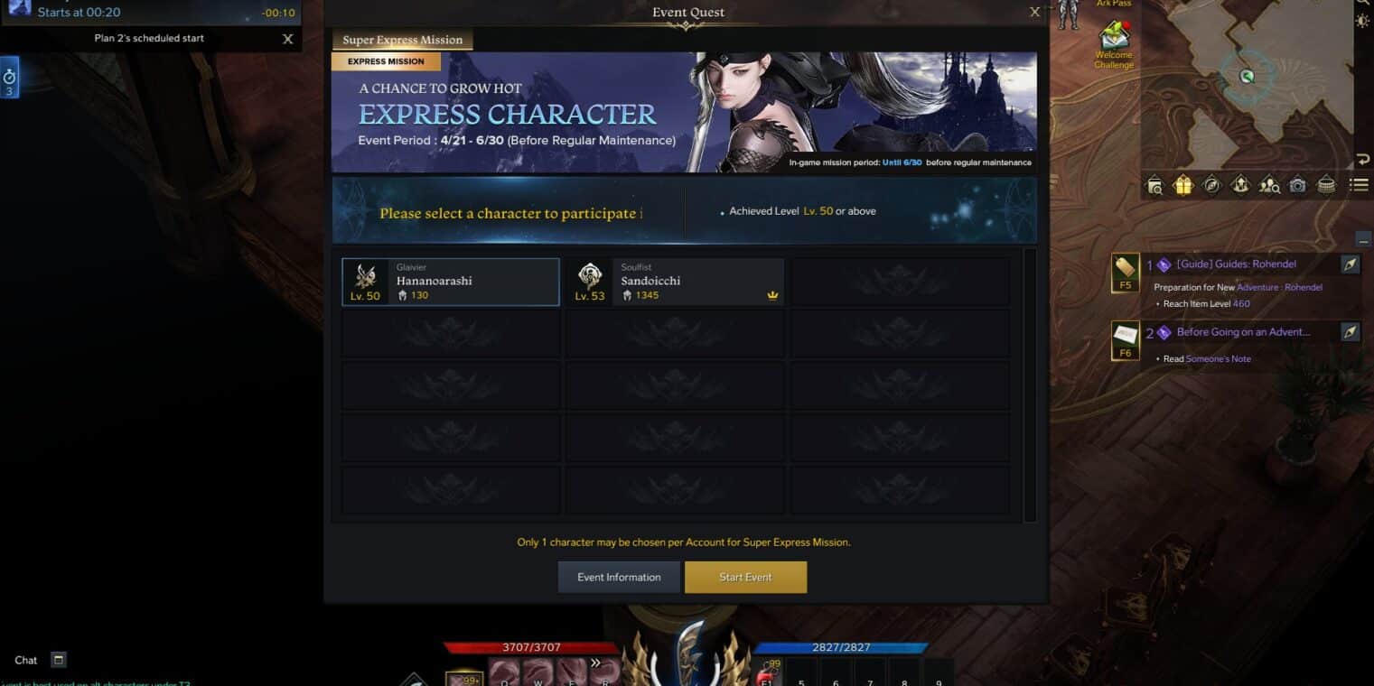Screen dimensions: 1374x686
Task: Click the character list scrollbar
Action: [x=1029, y=385]
